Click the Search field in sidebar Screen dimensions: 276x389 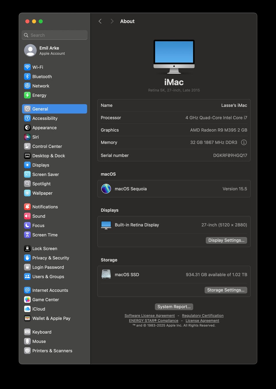(54, 35)
